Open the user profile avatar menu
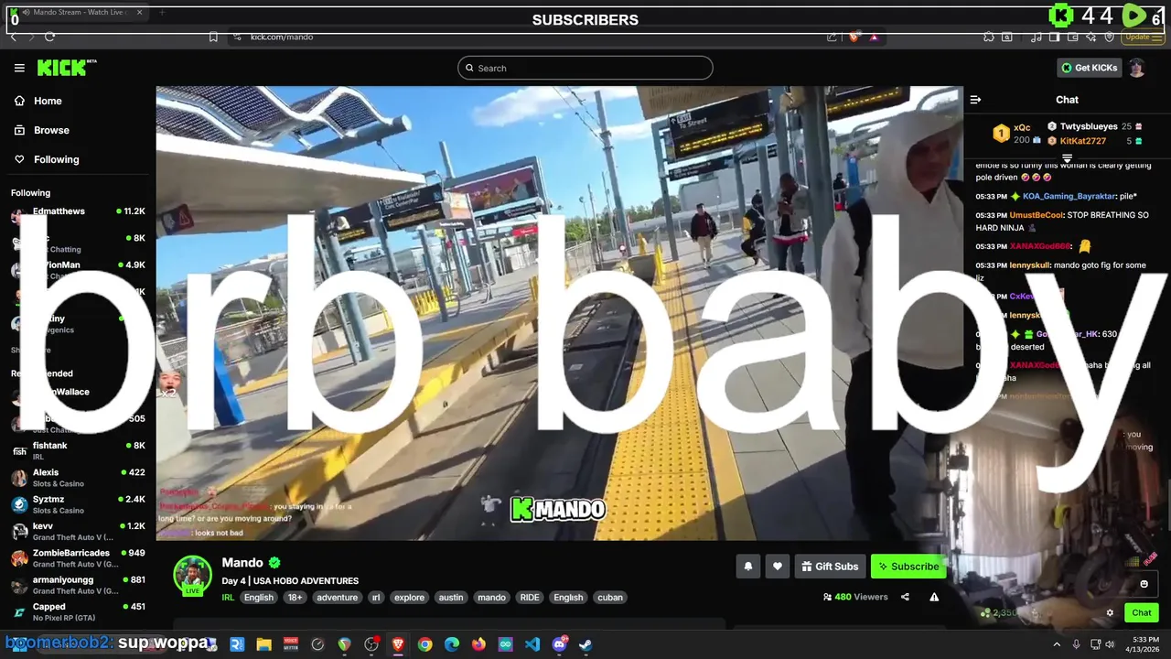Screen dimensions: 1171x659 (x=1136, y=68)
